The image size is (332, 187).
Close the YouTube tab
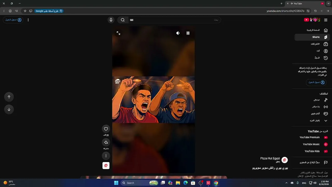coord(287,4)
